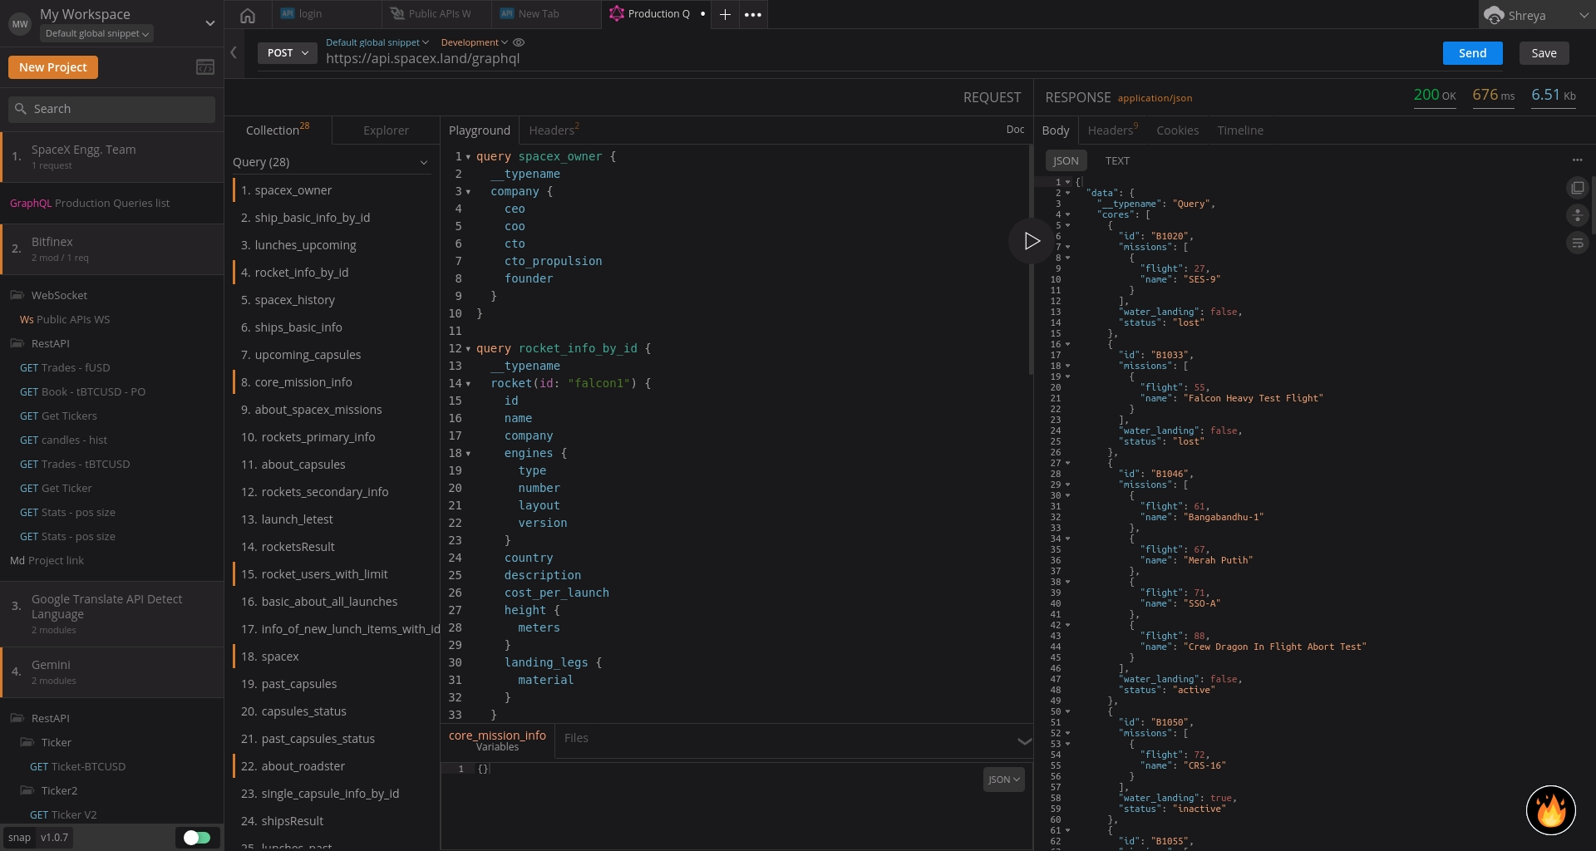Click the code snippet icon beside New Project
This screenshot has width=1596, height=851.
tap(205, 67)
